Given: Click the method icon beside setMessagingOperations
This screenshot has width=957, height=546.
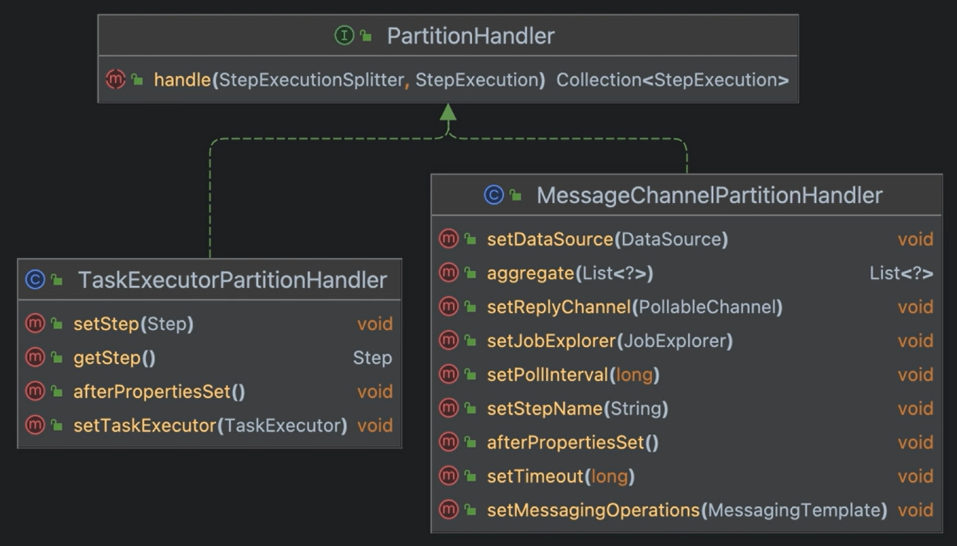Looking at the screenshot, I should pos(448,510).
